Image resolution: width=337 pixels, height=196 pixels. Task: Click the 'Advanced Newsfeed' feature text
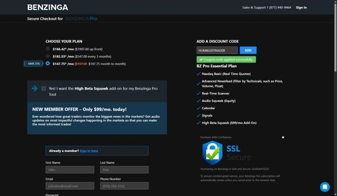pos(242,84)
